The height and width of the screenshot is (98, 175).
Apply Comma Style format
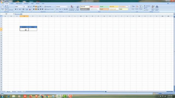point(62,9)
